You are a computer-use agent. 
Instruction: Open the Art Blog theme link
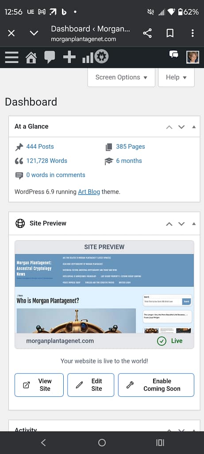click(89, 192)
